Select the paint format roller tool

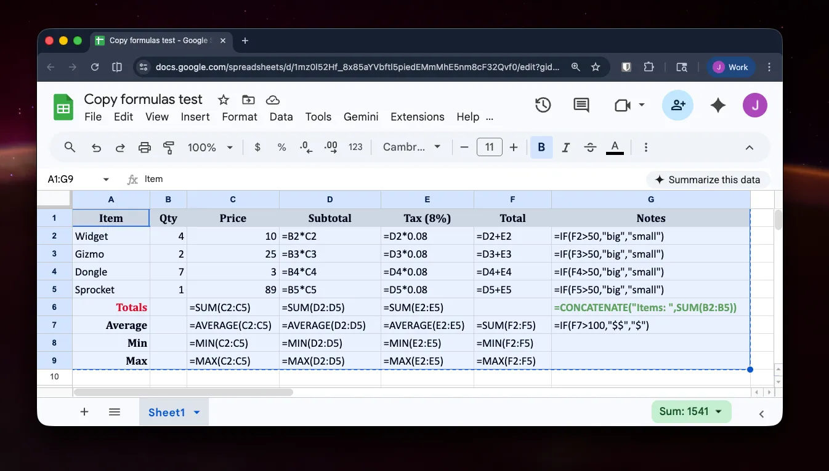169,148
